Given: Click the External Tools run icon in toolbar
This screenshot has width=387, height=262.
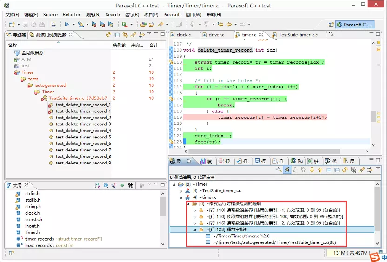Looking at the screenshot, I should click(x=125, y=25).
